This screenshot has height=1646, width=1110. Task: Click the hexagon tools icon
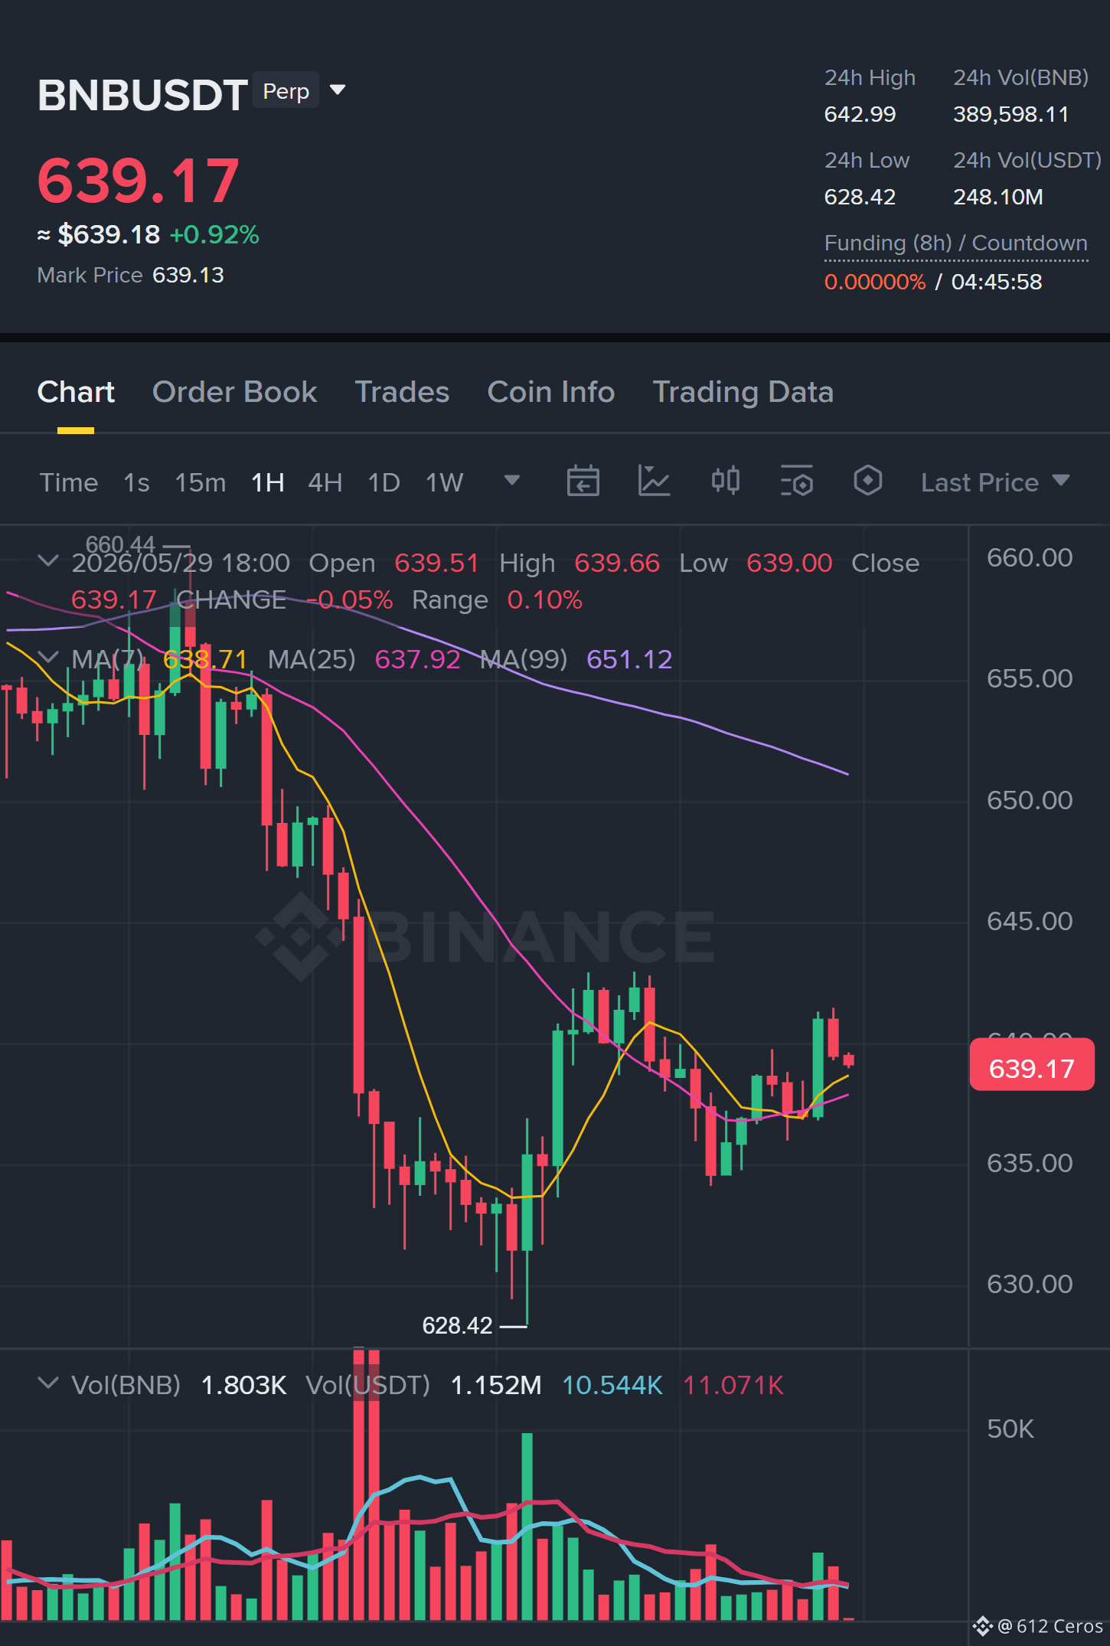coord(868,482)
